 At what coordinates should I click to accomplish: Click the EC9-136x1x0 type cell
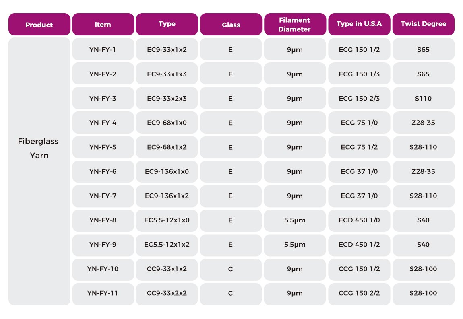tap(167, 171)
